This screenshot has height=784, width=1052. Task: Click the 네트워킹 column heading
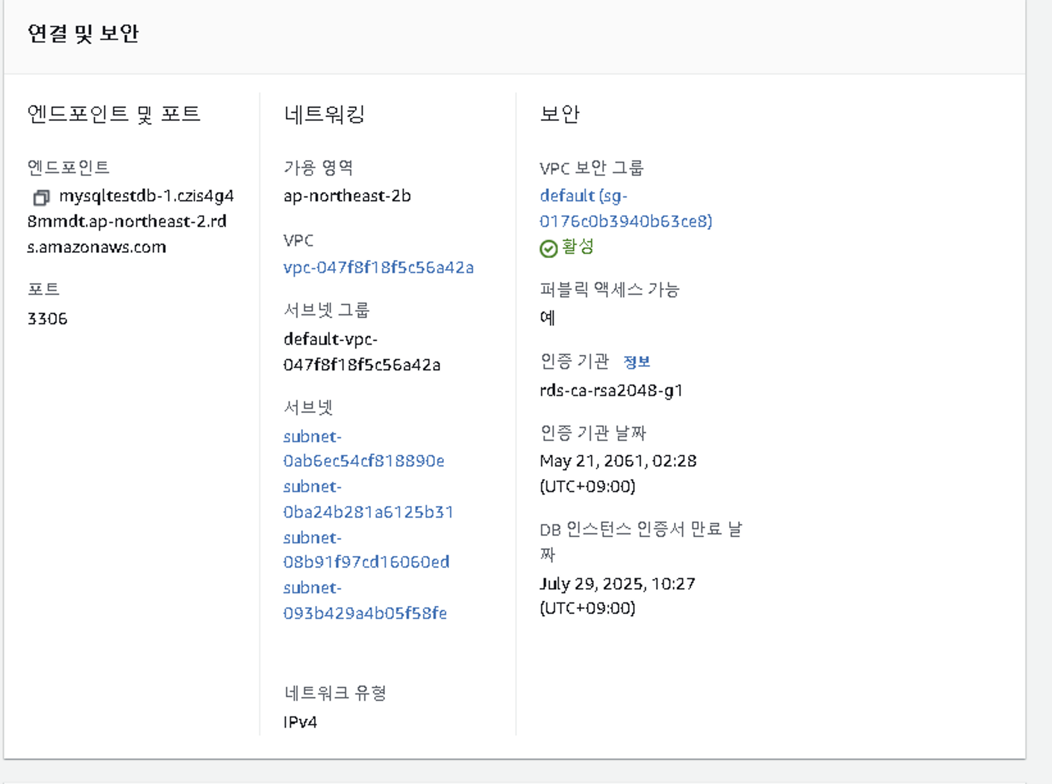(x=324, y=114)
